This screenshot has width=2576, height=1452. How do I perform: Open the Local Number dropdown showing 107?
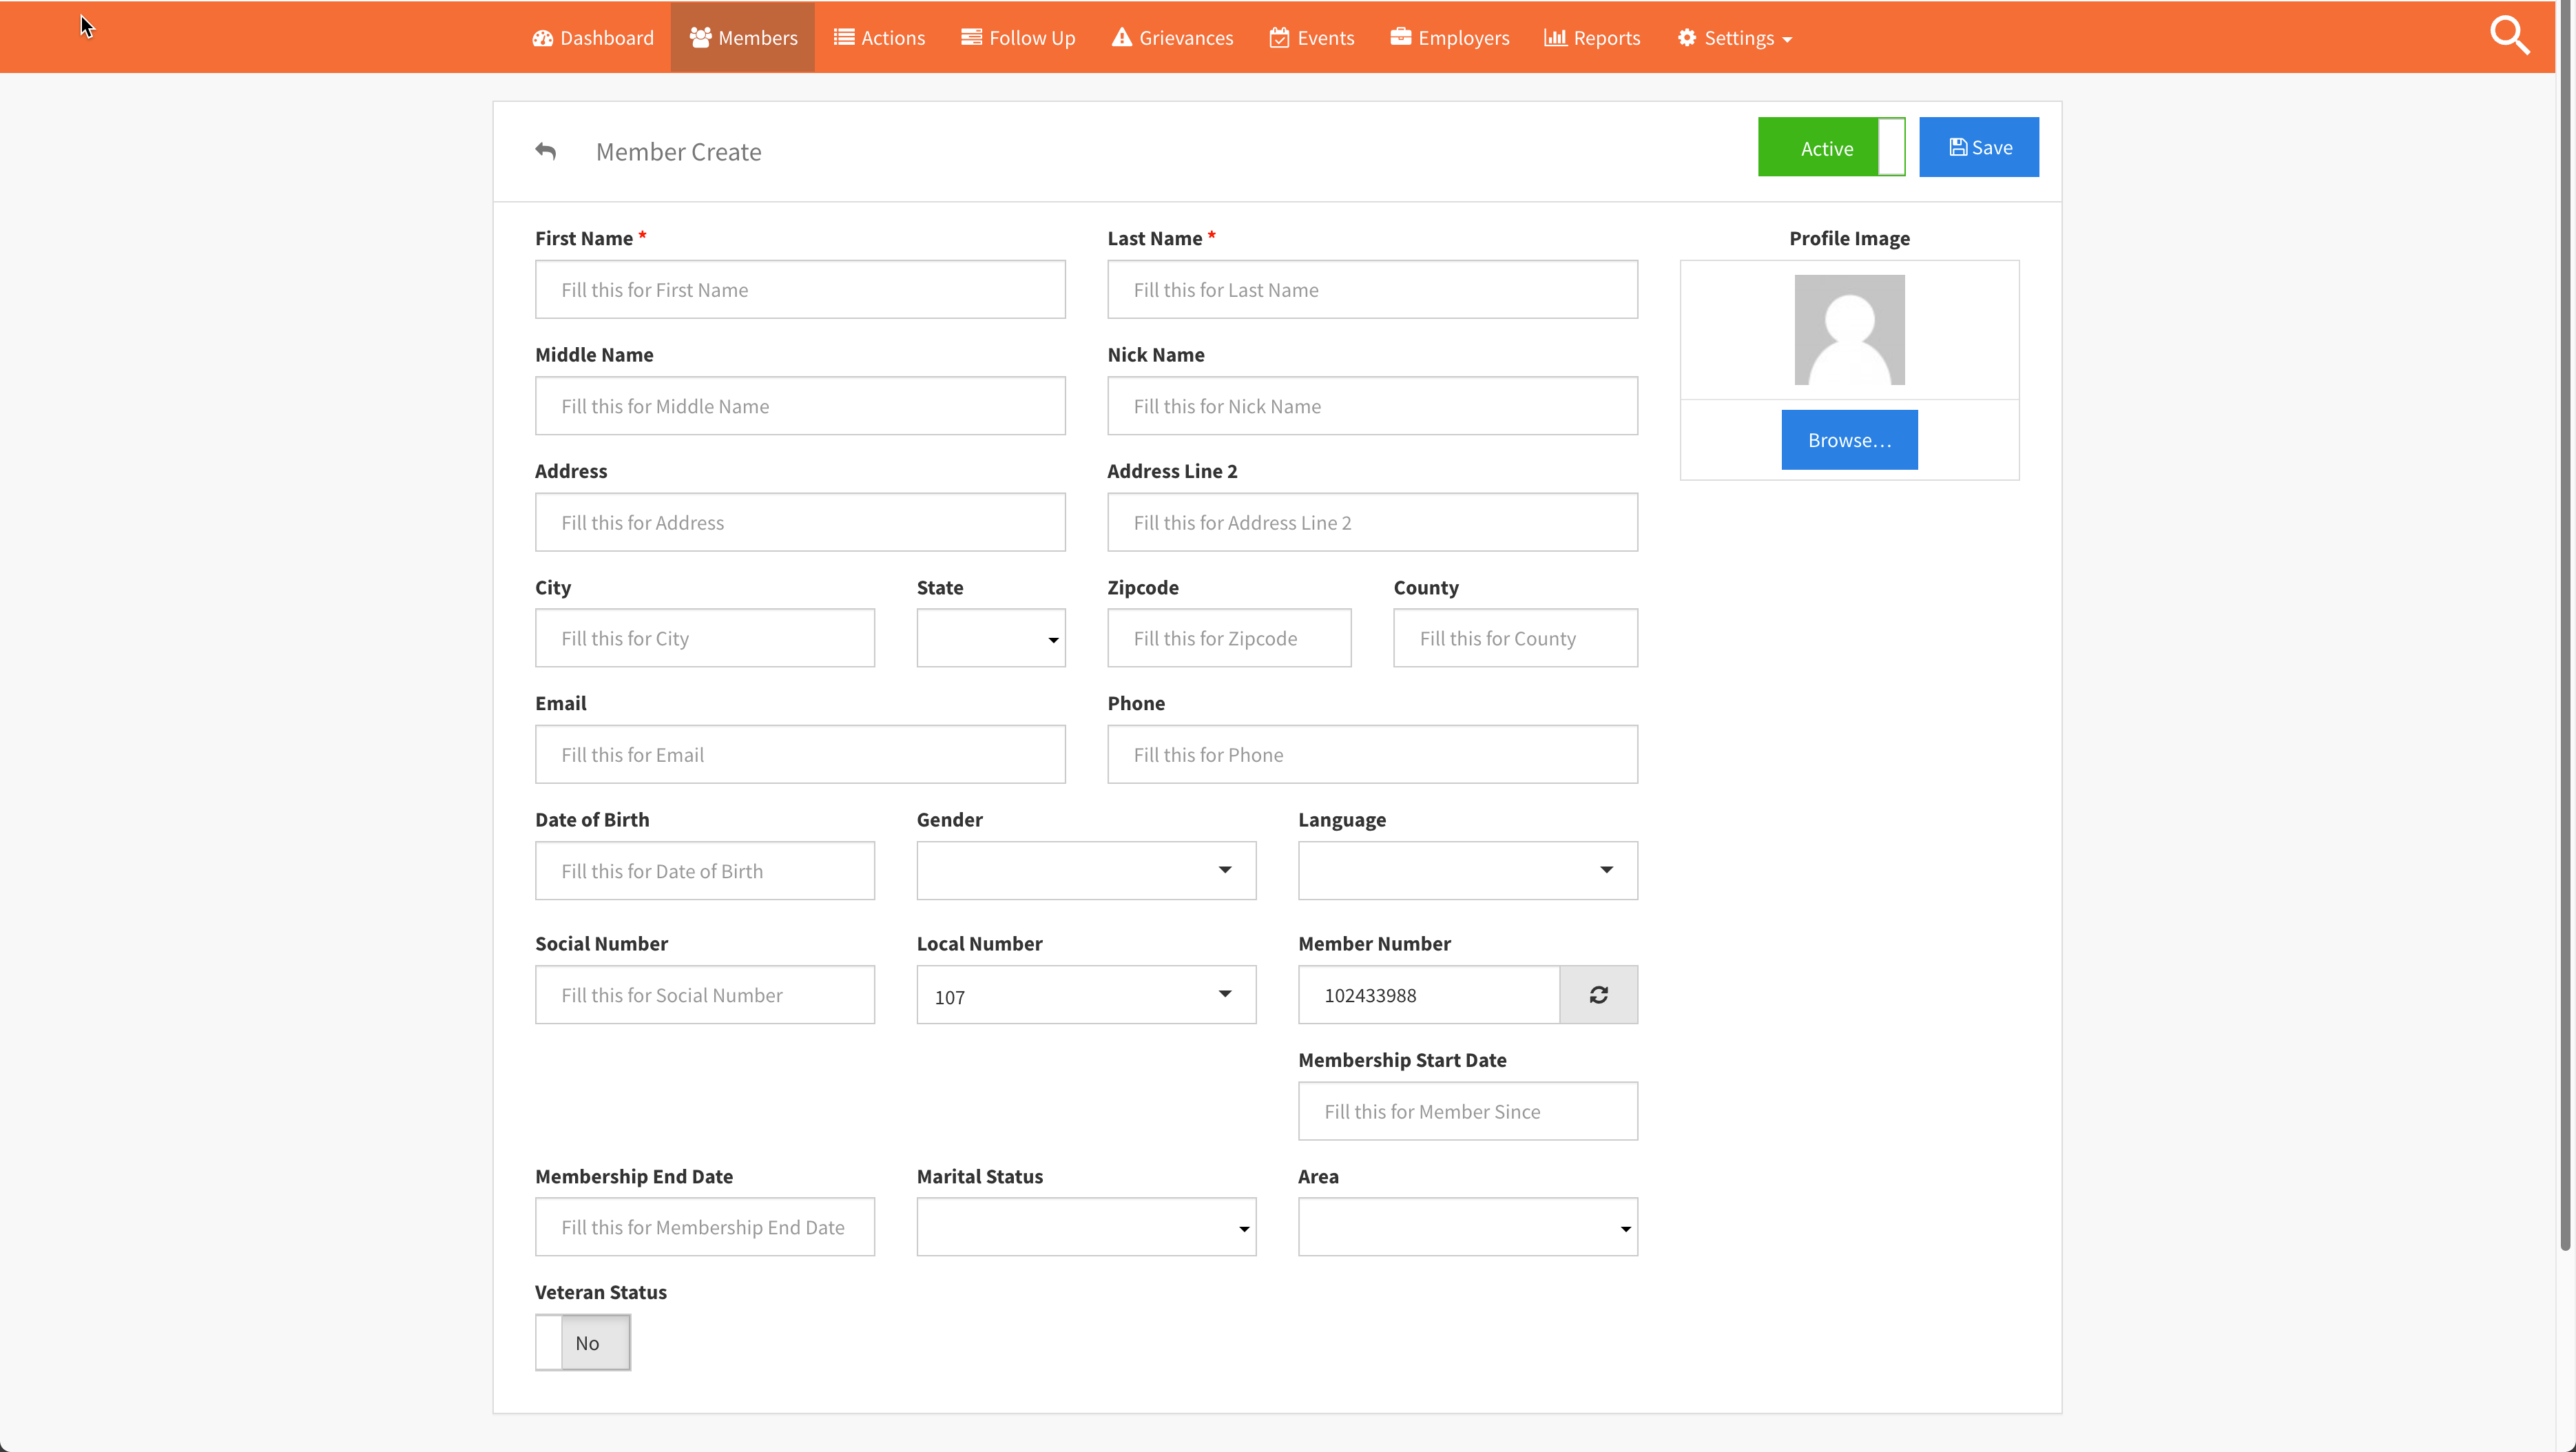point(1086,994)
